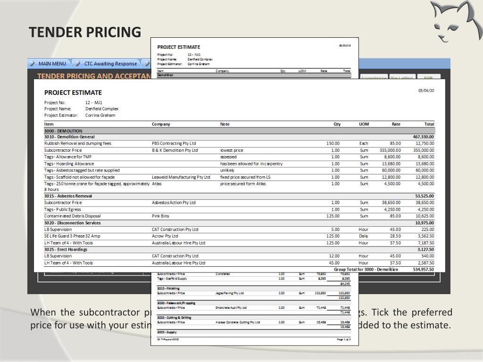Click the back report's PROJECT ESTIMATE heading

(x=179, y=47)
